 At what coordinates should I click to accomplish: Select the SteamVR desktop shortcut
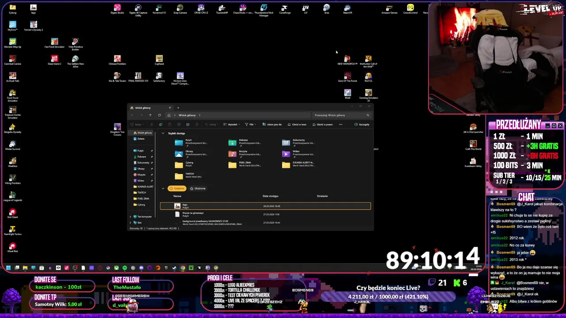(347, 9)
